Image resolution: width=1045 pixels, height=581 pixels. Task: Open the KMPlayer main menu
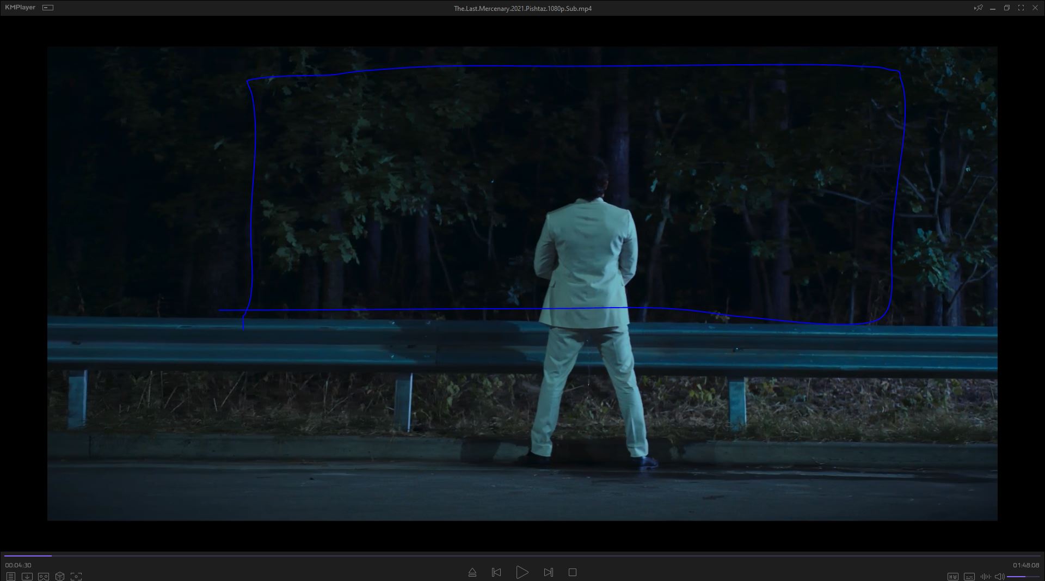pos(20,8)
